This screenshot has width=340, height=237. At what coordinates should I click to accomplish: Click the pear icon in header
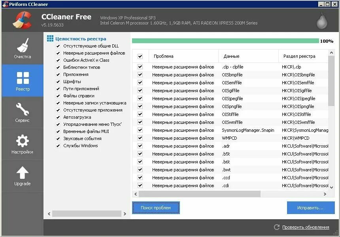[x=322, y=21]
